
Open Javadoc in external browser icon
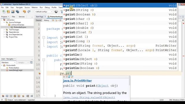tap(69, 77)
